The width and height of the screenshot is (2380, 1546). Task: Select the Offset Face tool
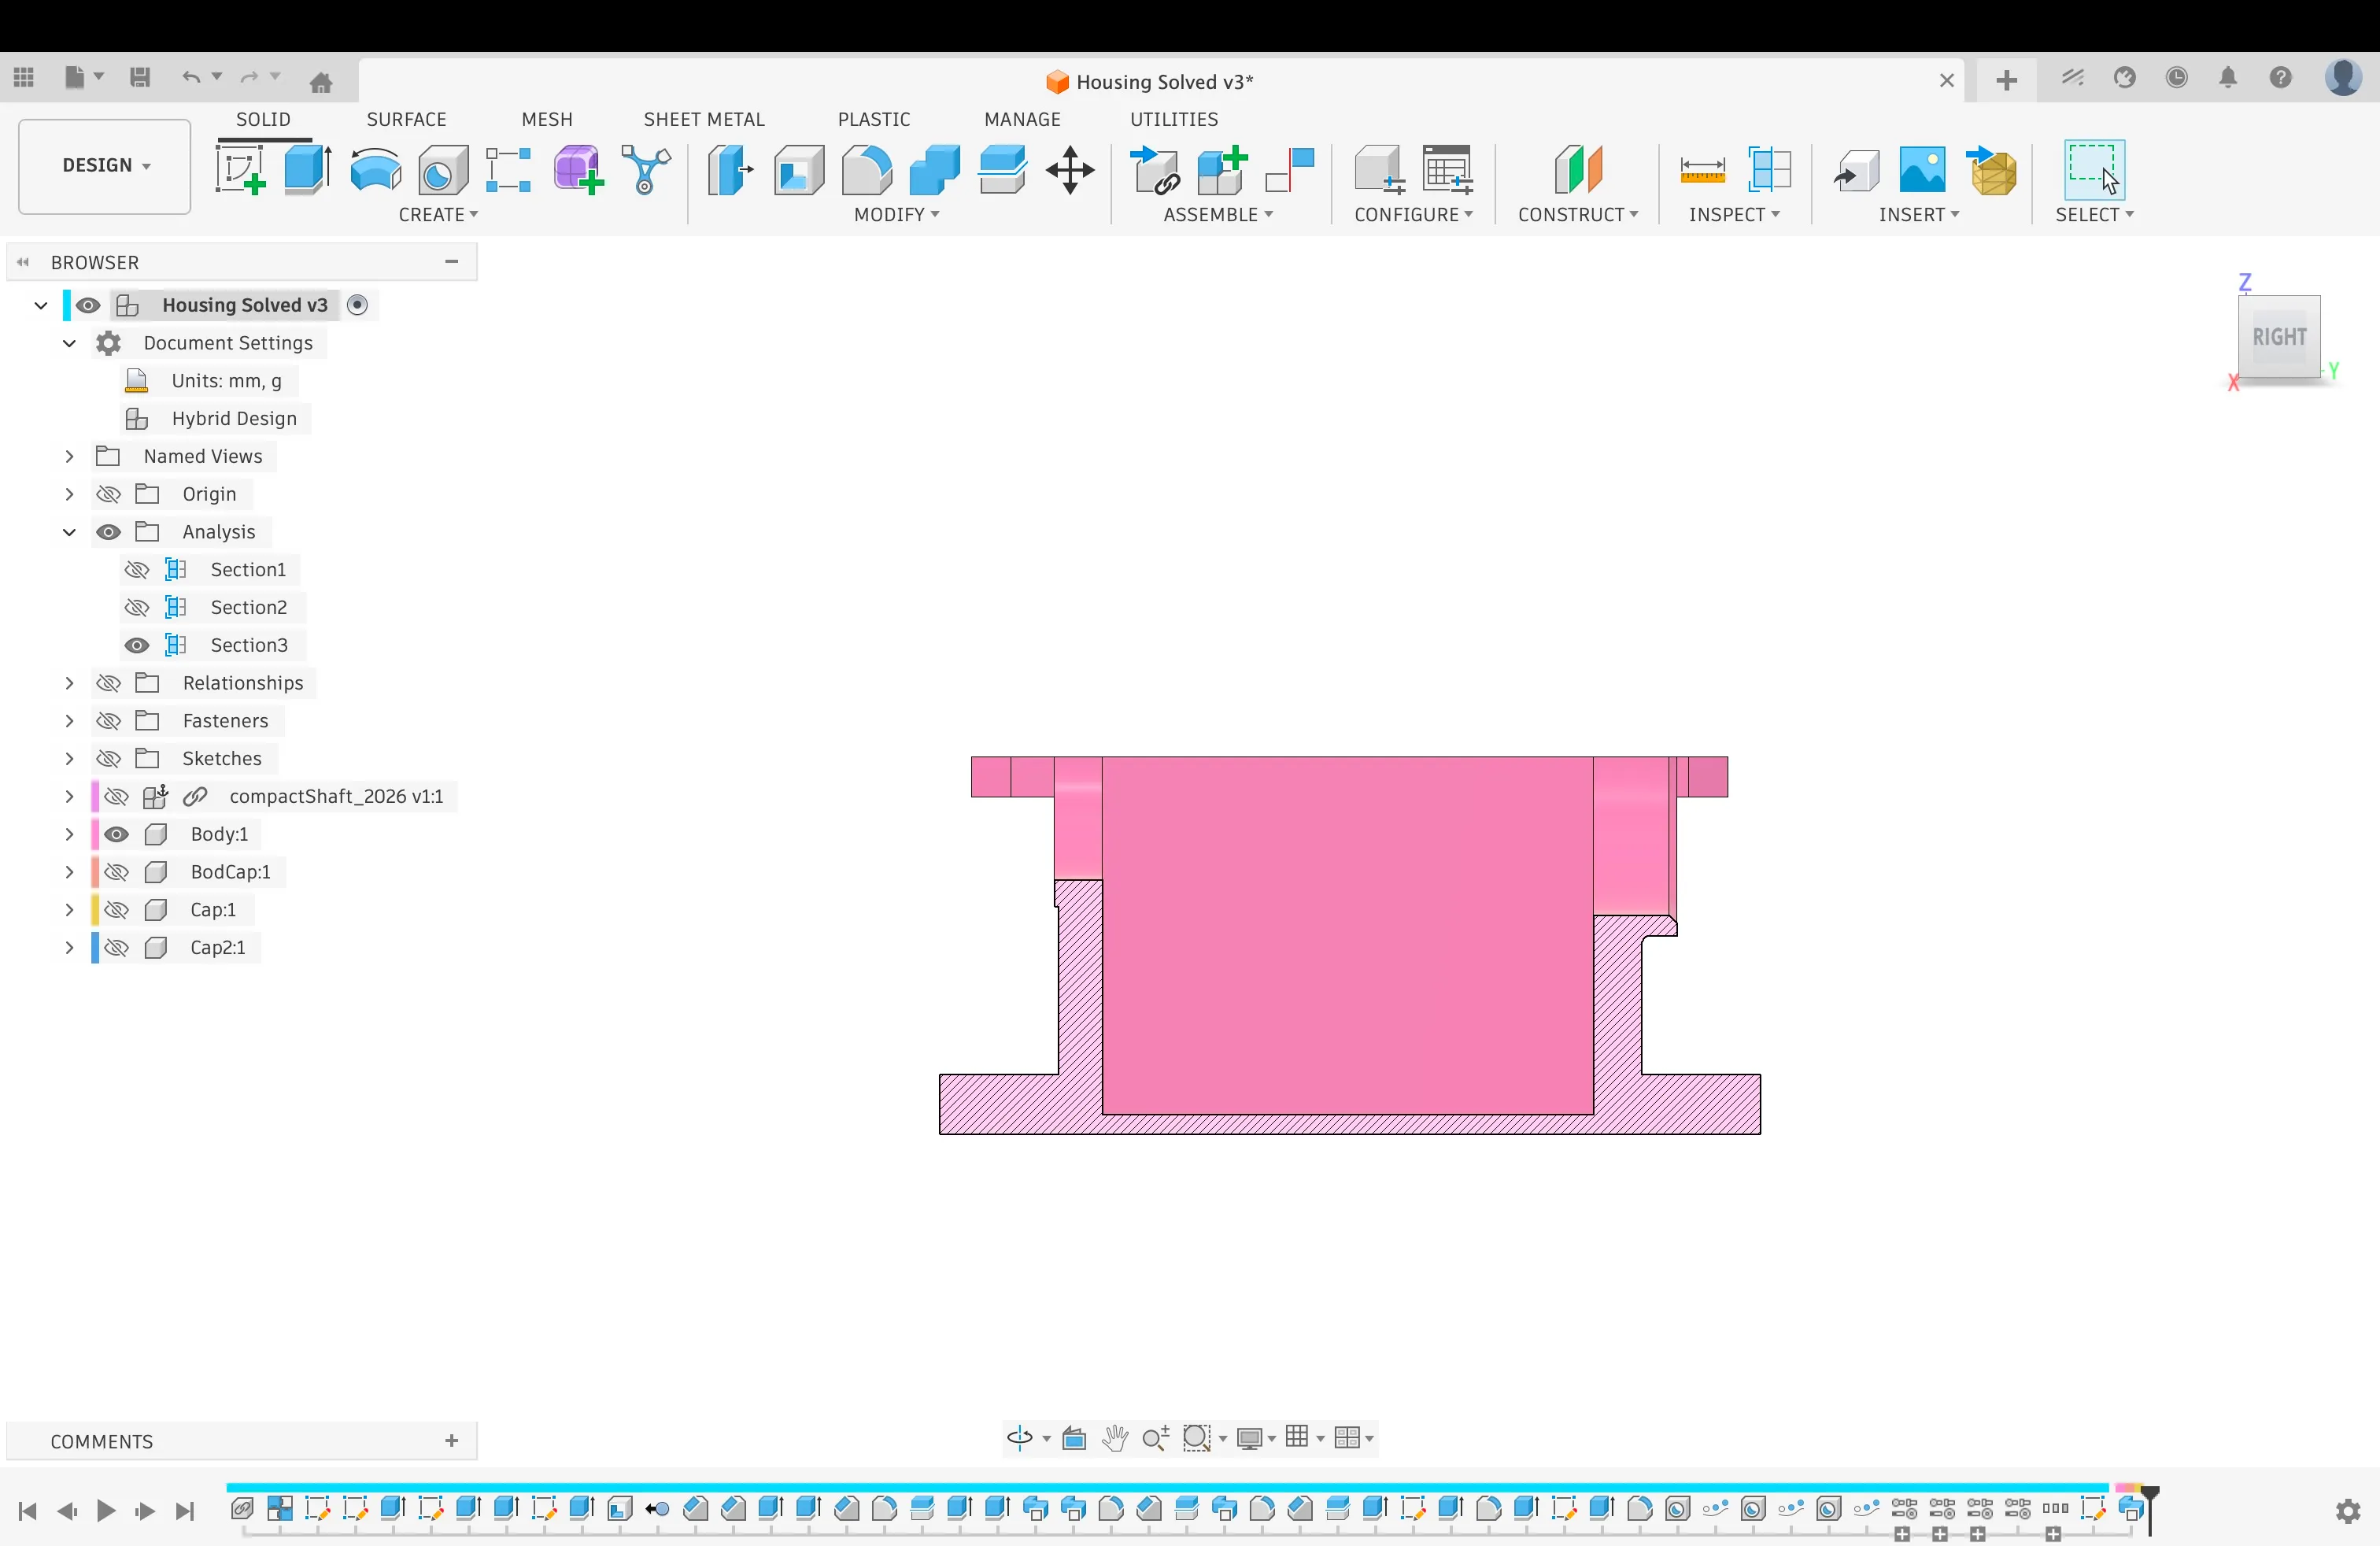tap(1002, 170)
